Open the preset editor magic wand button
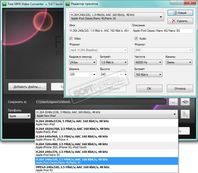The width and height of the screenshot is (198, 173). 185,114
